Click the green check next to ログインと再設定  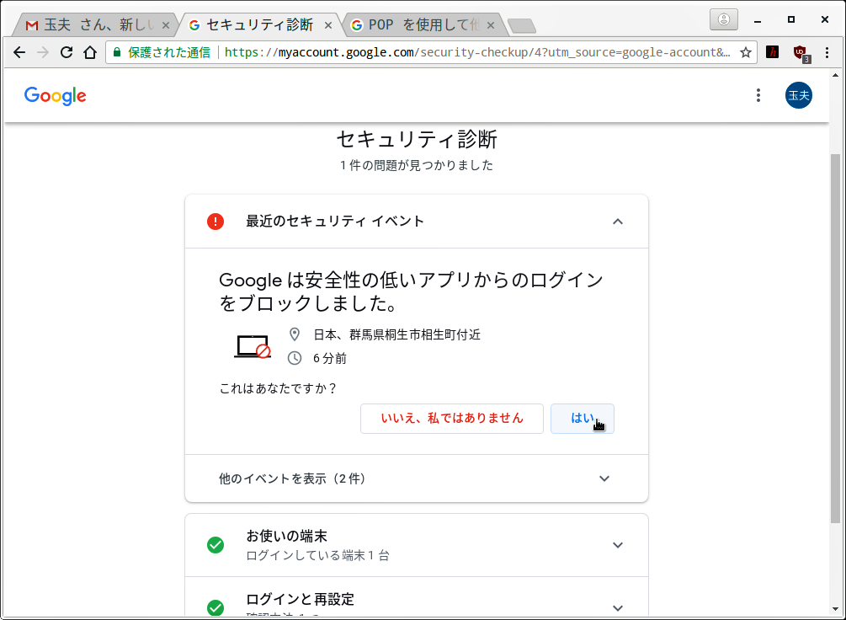click(215, 607)
